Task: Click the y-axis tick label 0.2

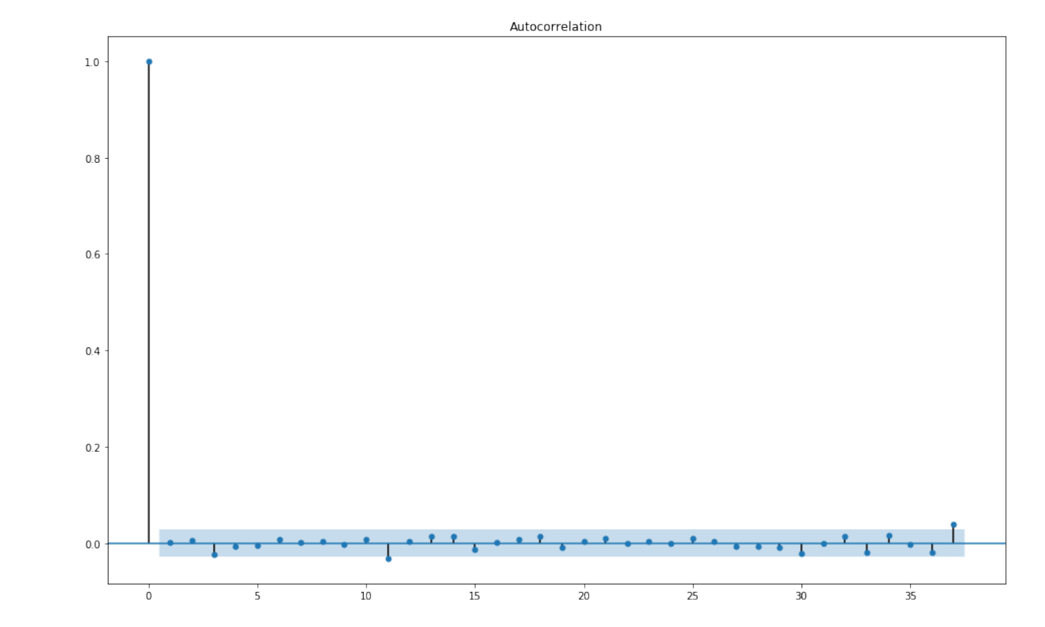Action: coord(92,448)
